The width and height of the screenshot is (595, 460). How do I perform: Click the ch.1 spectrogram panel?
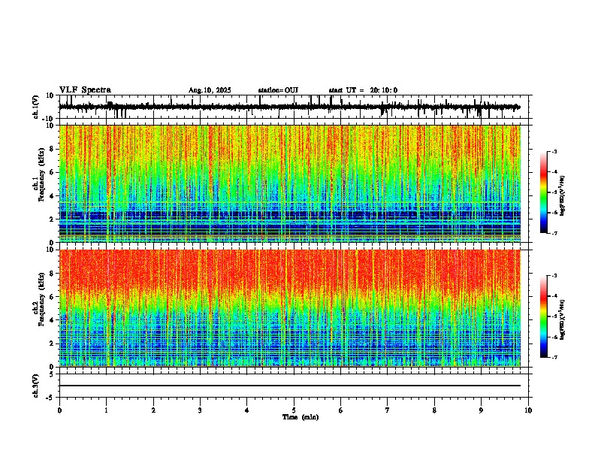[x=290, y=183]
